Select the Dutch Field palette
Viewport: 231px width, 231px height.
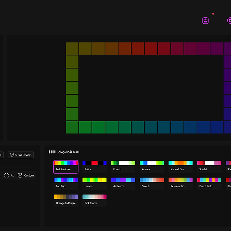209,183
